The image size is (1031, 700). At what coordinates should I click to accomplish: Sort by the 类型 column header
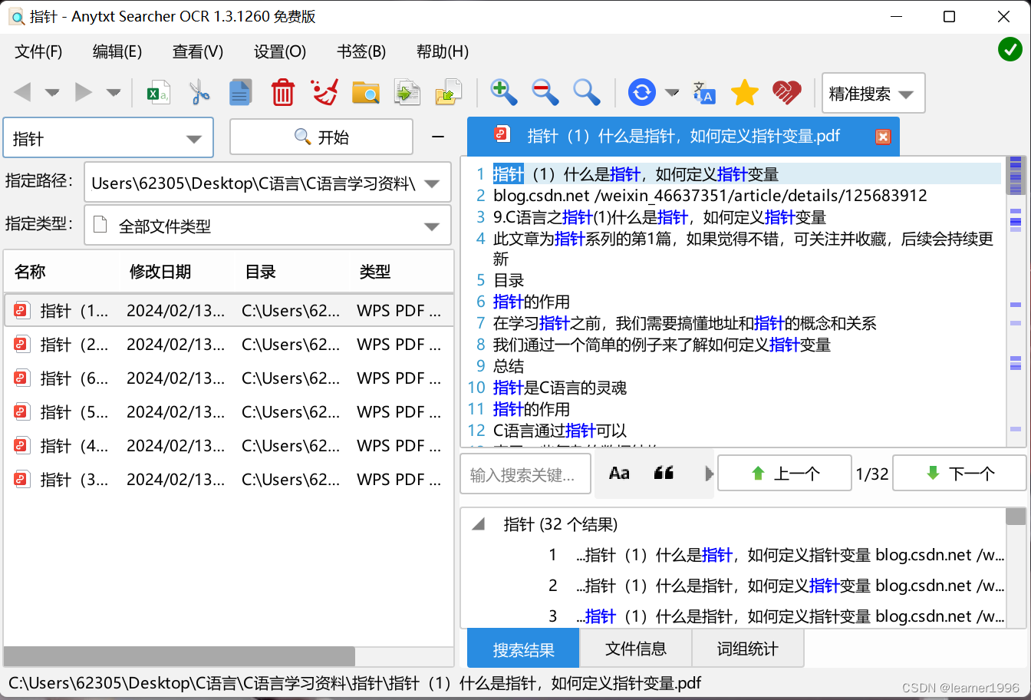(x=402, y=271)
